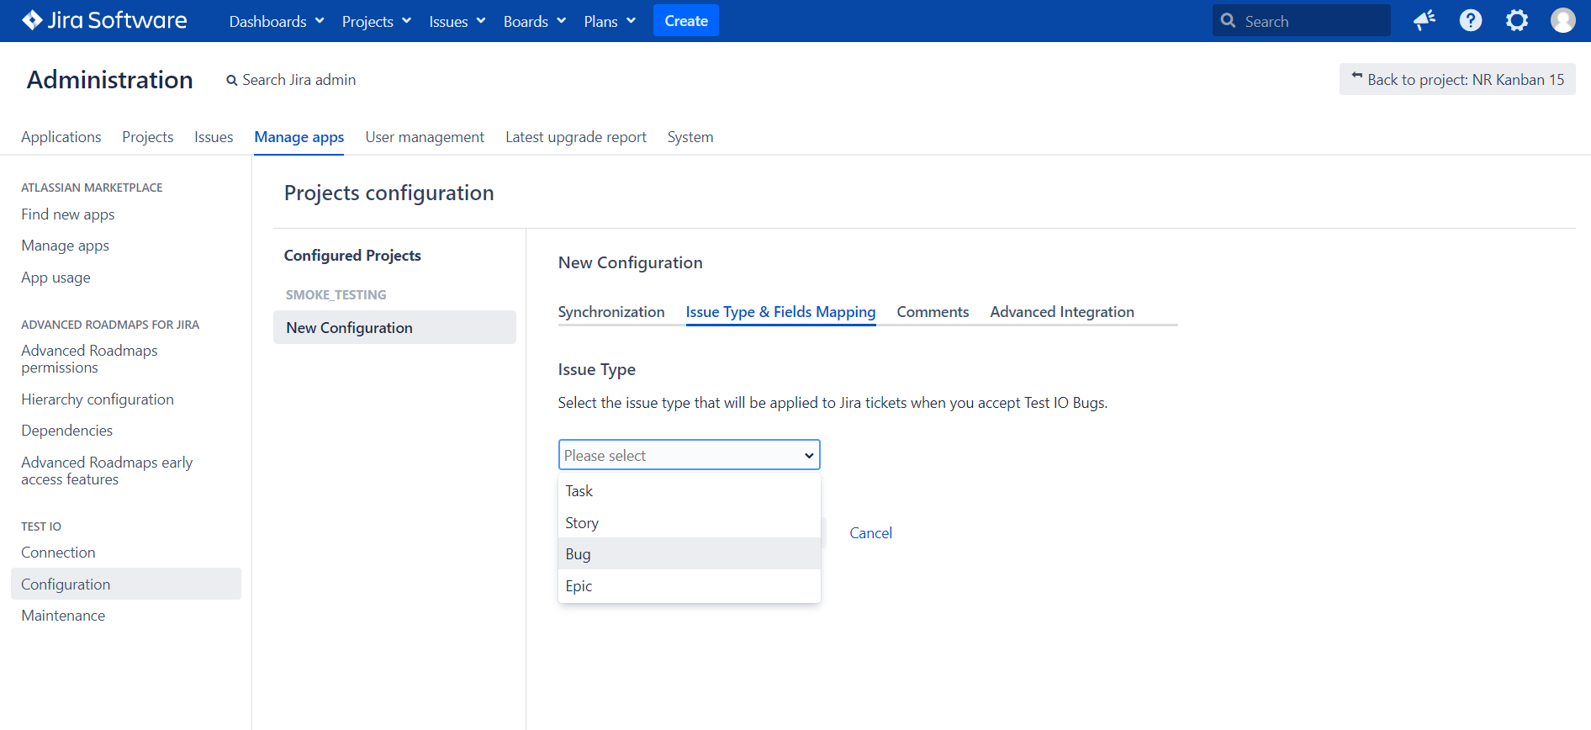Click the Cancel link
Viewport: 1591px width, 730px height.
click(870, 533)
